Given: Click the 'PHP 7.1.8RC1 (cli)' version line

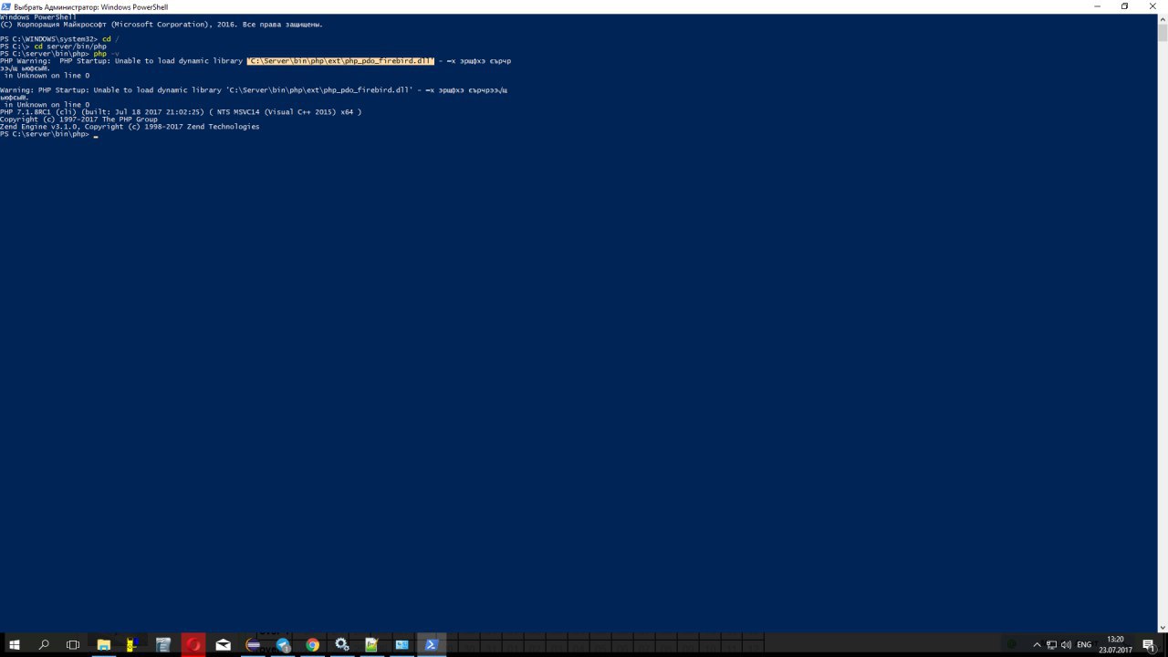Looking at the screenshot, I should (x=181, y=112).
